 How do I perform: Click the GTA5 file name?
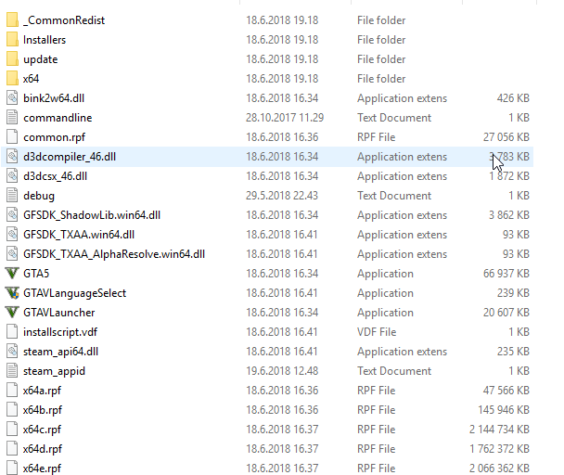click(x=36, y=274)
